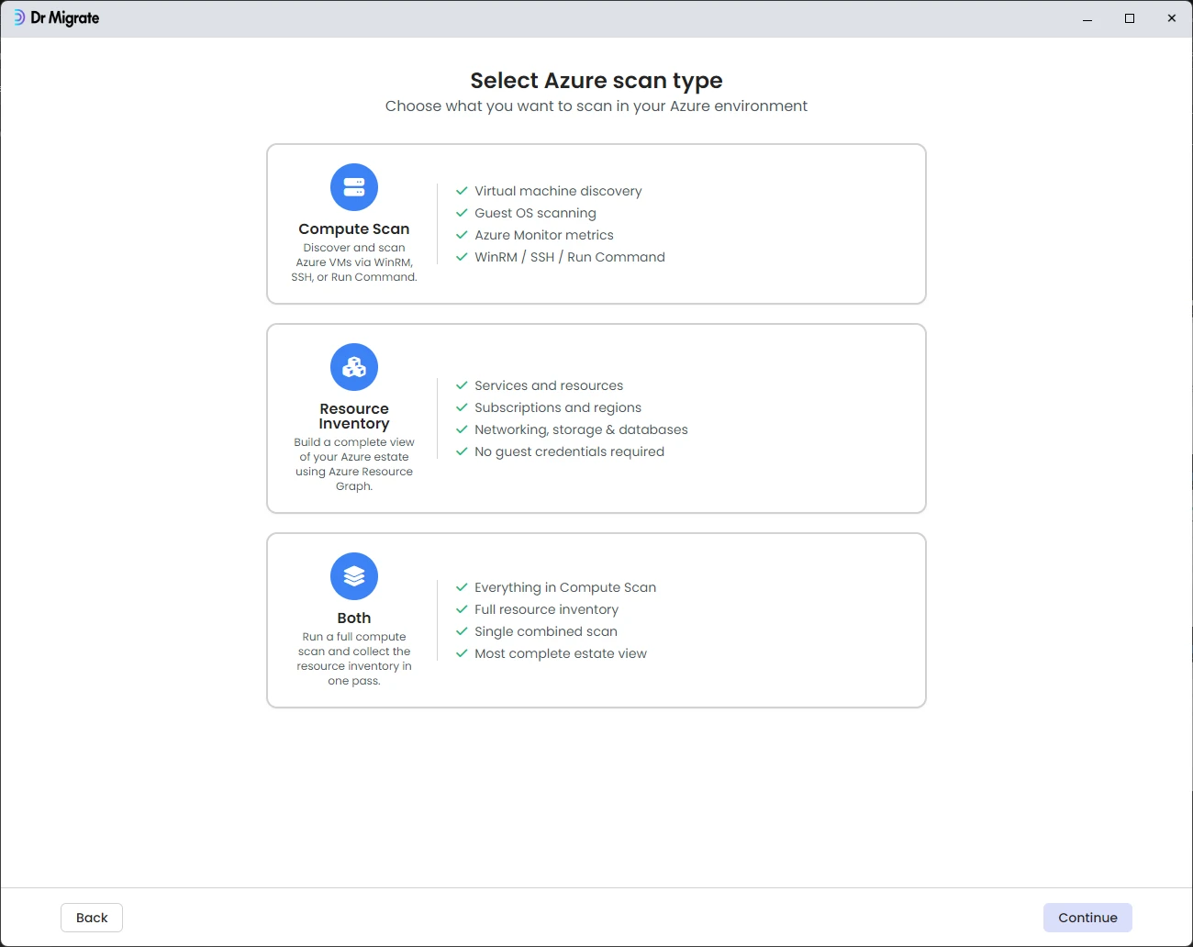The height and width of the screenshot is (947, 1193).
Task: Click 'Full resource inventory' text
Action: [x=546, y=609]
